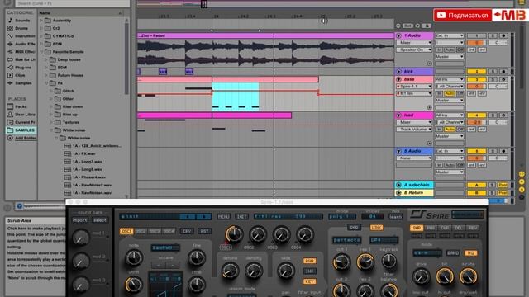Click the Spire PST paste button
This screenshot has height=297, width=529.
[x=204, y=231]
